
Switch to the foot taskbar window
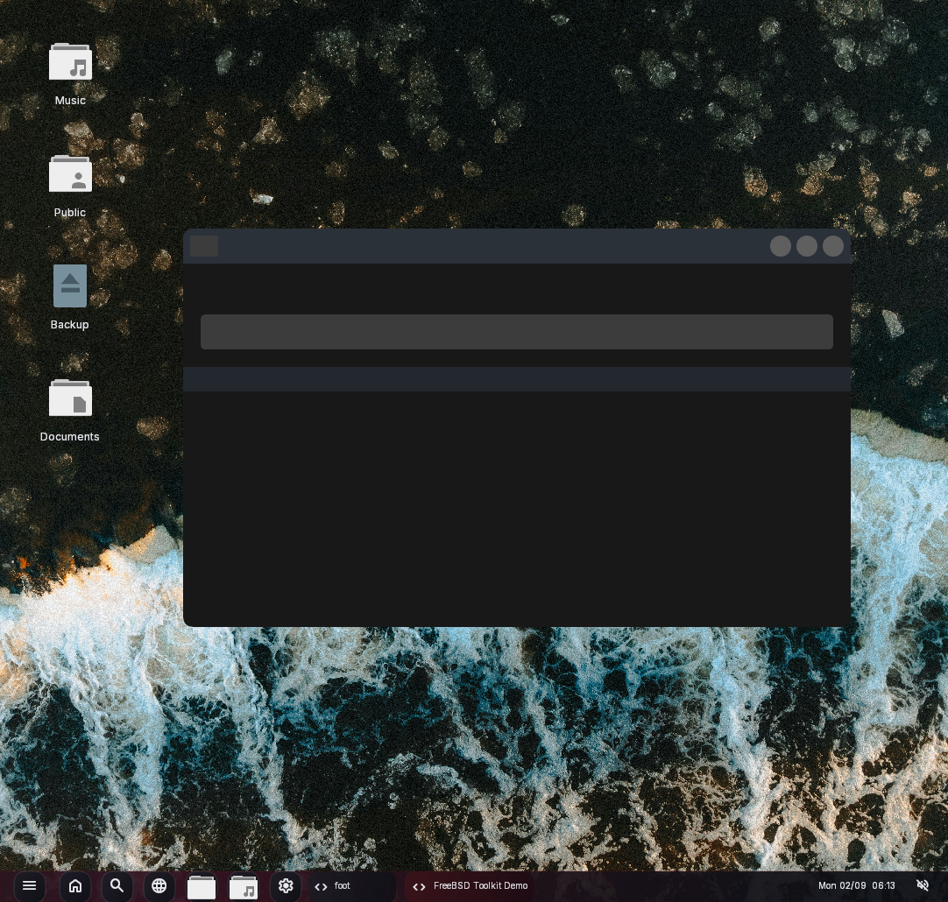click(x=350, y=886)
